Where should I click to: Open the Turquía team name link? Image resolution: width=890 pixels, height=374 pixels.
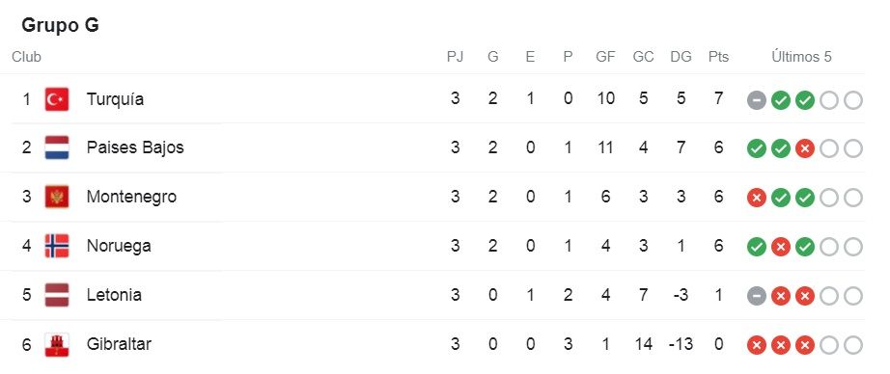click(115, 99)
